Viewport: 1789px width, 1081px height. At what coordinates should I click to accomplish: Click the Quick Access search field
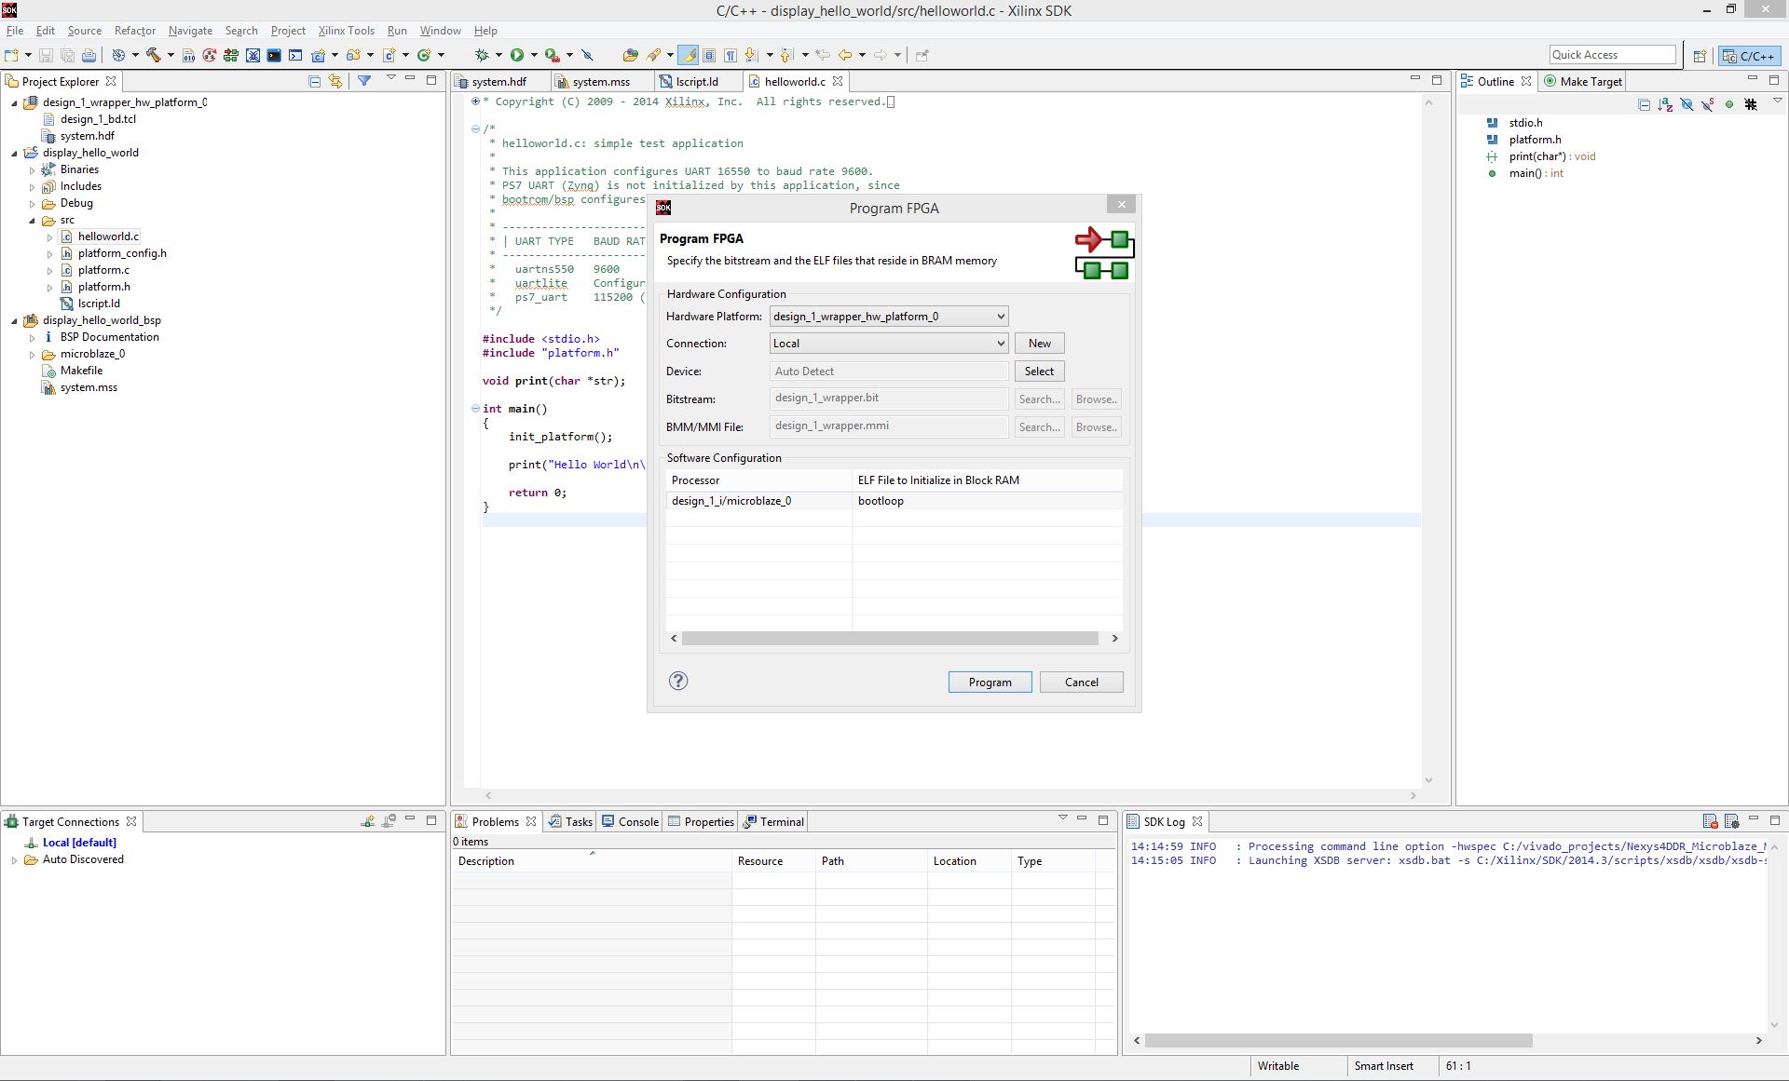pyautogui.click(x=1612, y=55)
